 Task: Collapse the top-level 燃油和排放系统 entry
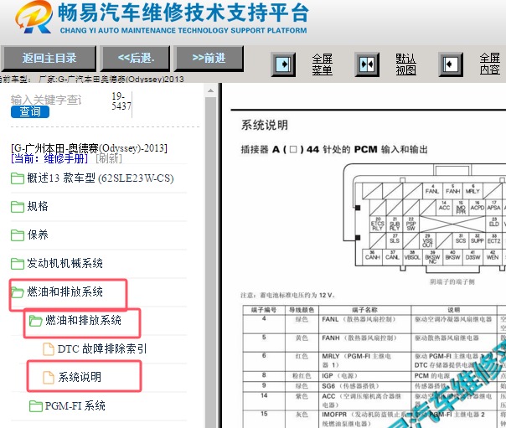click(x=65, y=291)
